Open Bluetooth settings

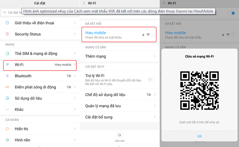(40, 76)
